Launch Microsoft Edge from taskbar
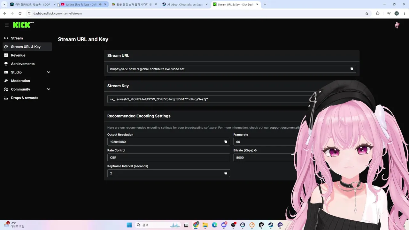The height and width of the screenshot is (230, 409). point(214,225)
